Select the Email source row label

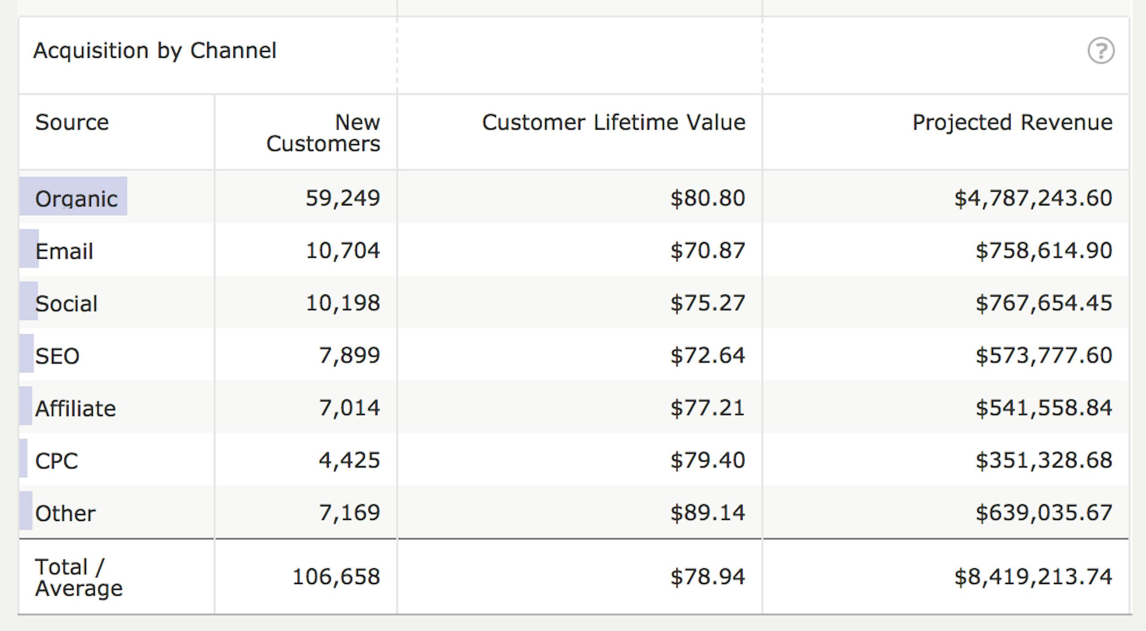pos(64,251)
